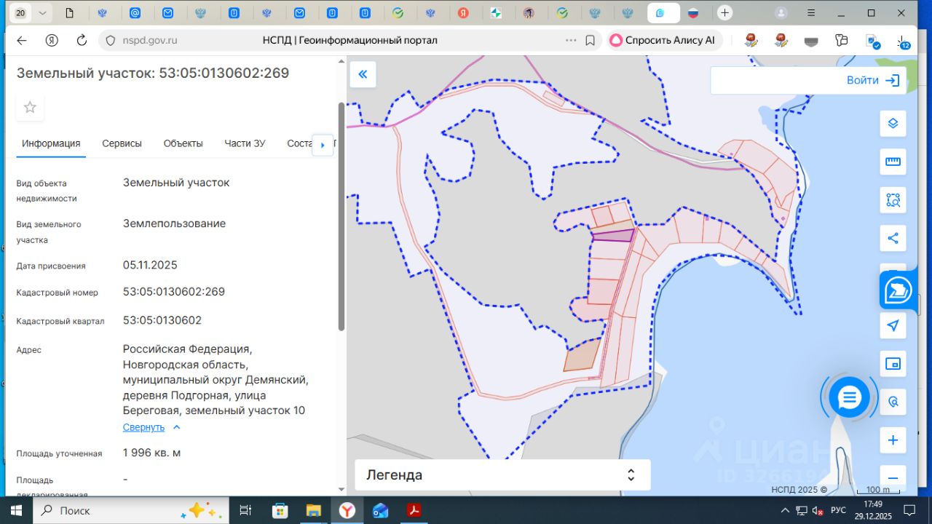This screenshot has height=524, width=932.
Task: Switch to the Части ЗУ tab
Action: (245, 143)
